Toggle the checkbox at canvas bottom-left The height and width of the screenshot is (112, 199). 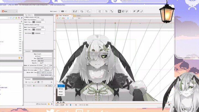point(57,105)
